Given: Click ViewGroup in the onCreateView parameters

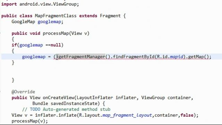Looking at the screenshot, I should point(153,98).
